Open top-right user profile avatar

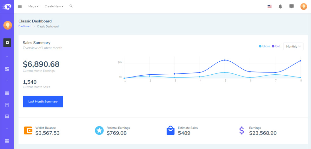pos(303,7)
